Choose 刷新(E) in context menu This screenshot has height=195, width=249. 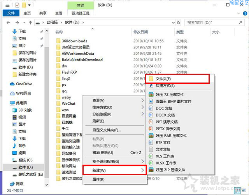[114, 121]
